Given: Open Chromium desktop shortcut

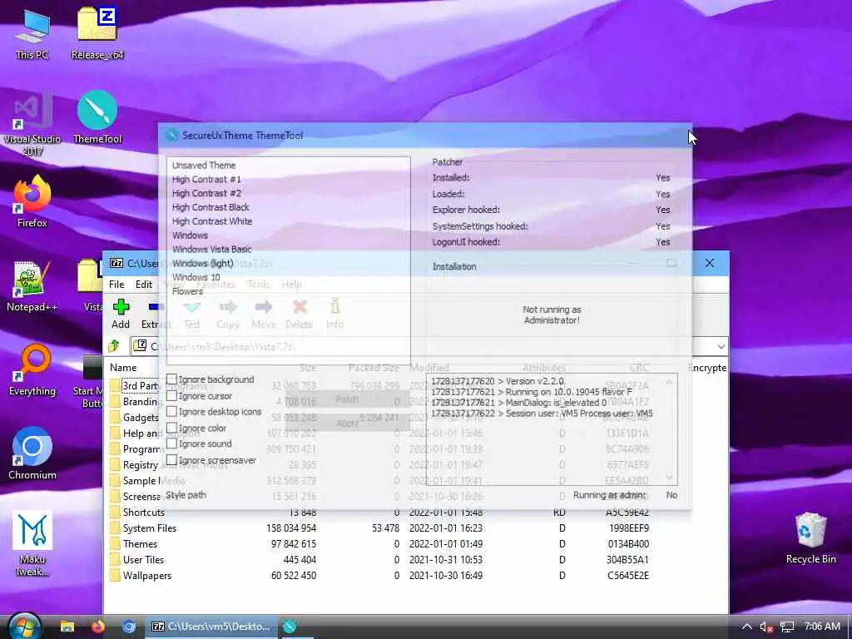Looking at the screenshot, I should tap(32, 453).
